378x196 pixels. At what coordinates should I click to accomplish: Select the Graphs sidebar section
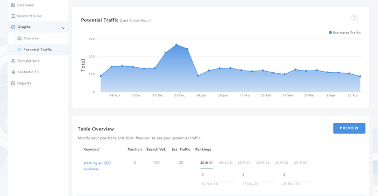click(x=38, y=27)
